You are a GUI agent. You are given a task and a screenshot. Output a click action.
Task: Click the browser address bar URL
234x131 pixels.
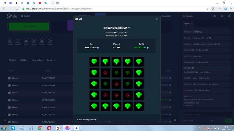click(x=59, y=9)
